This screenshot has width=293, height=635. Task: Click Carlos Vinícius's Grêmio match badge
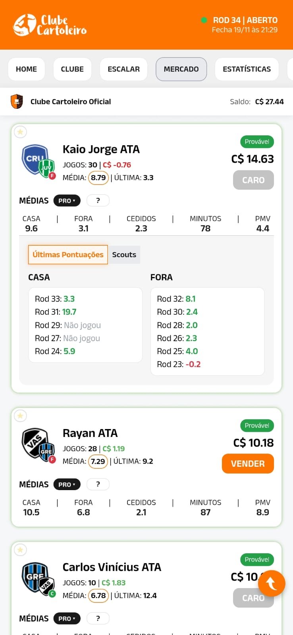(x=38, y=579)
